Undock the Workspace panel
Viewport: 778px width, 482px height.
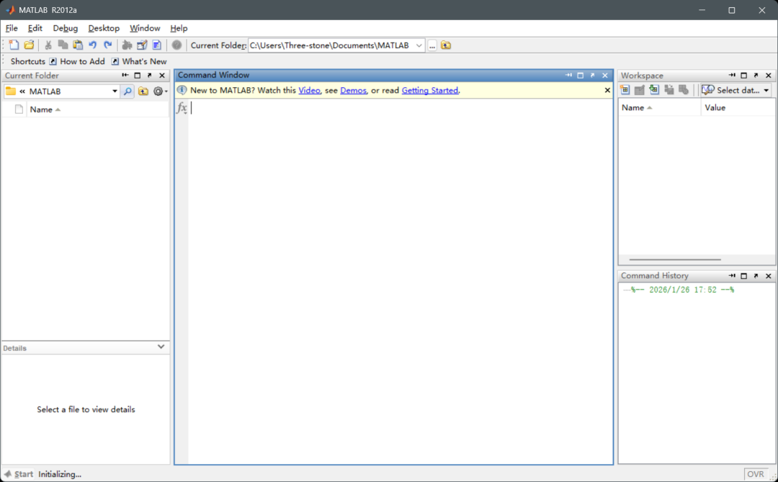[756, 76]
